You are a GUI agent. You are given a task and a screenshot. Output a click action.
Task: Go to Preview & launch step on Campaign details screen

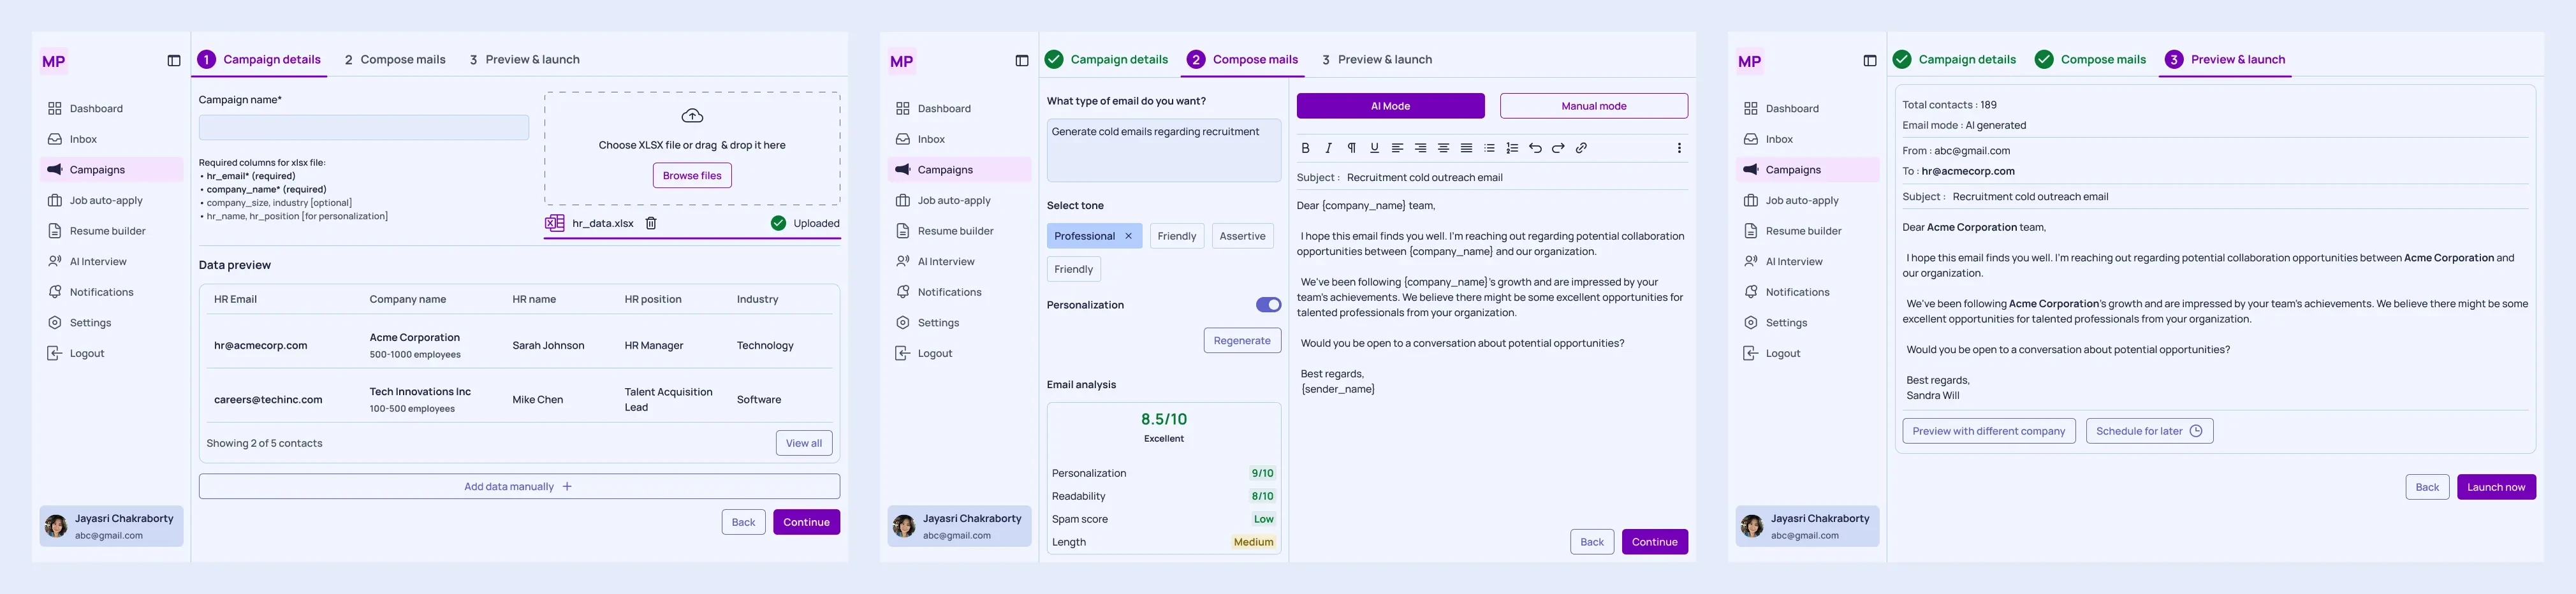525,60
